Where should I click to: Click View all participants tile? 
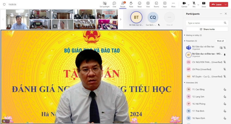pos(169,17)
